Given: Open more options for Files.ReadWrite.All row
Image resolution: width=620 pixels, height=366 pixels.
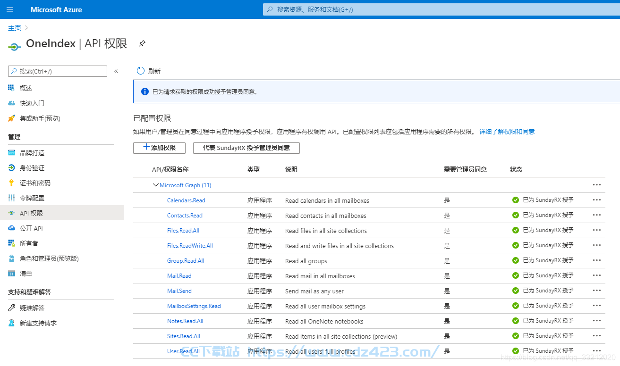Looking at the screenshot, I should click(x=597, y=245).
